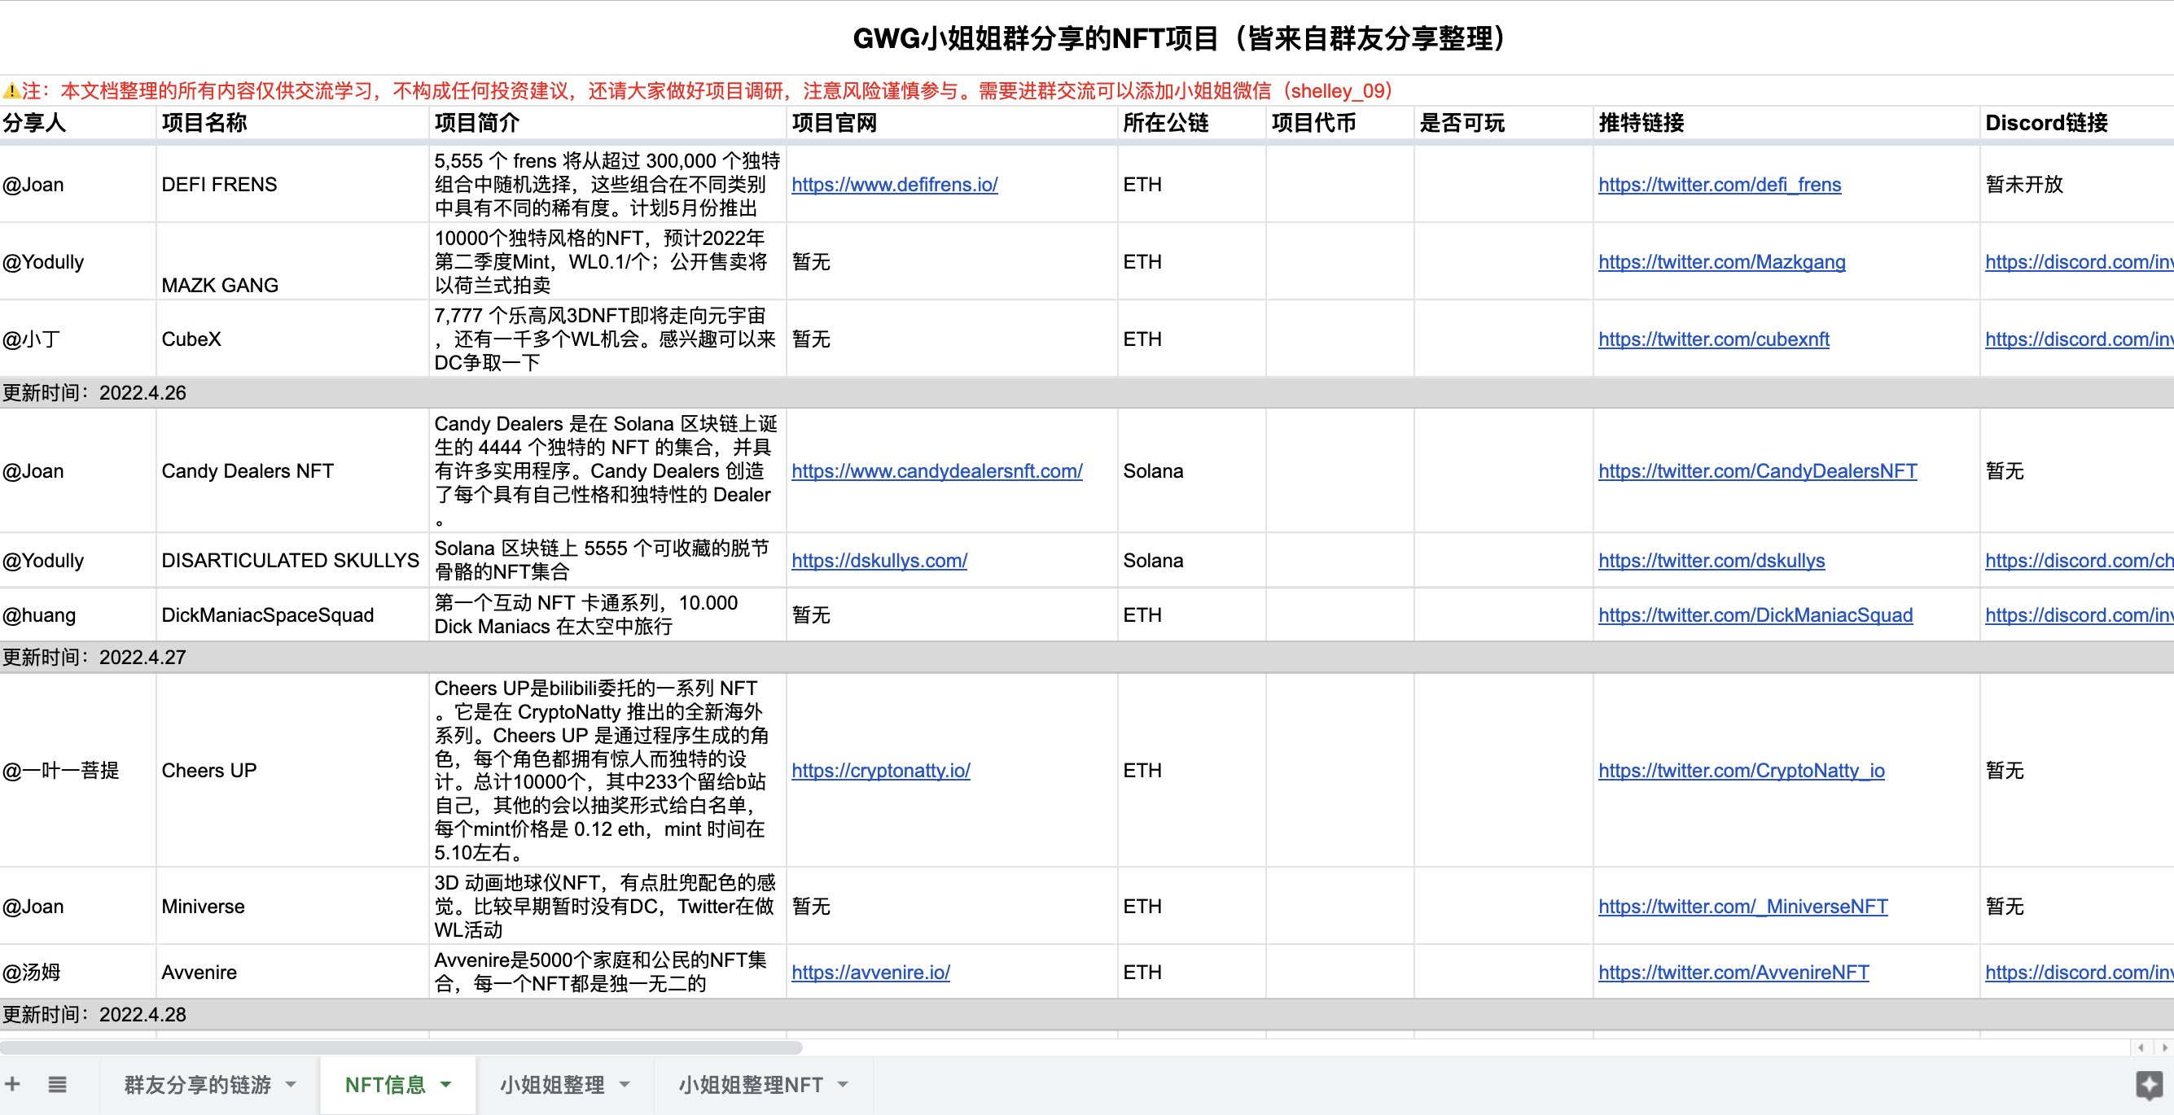Open twitter.com/defi_frens link
The height and width of the screenshot is (1115, 2174).
(1720, 185)
